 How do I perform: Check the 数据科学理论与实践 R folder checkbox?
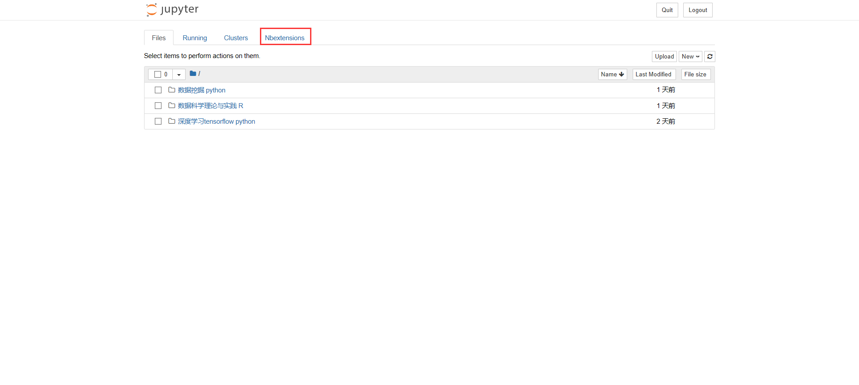(x=158, y=106)
